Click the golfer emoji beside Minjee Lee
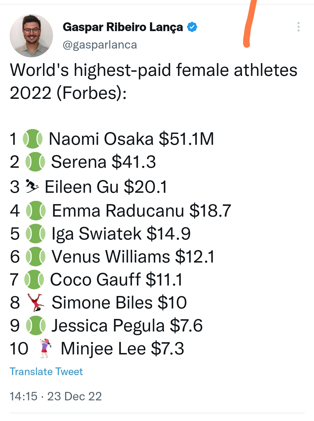314x421 pixels. coord(45,348)
